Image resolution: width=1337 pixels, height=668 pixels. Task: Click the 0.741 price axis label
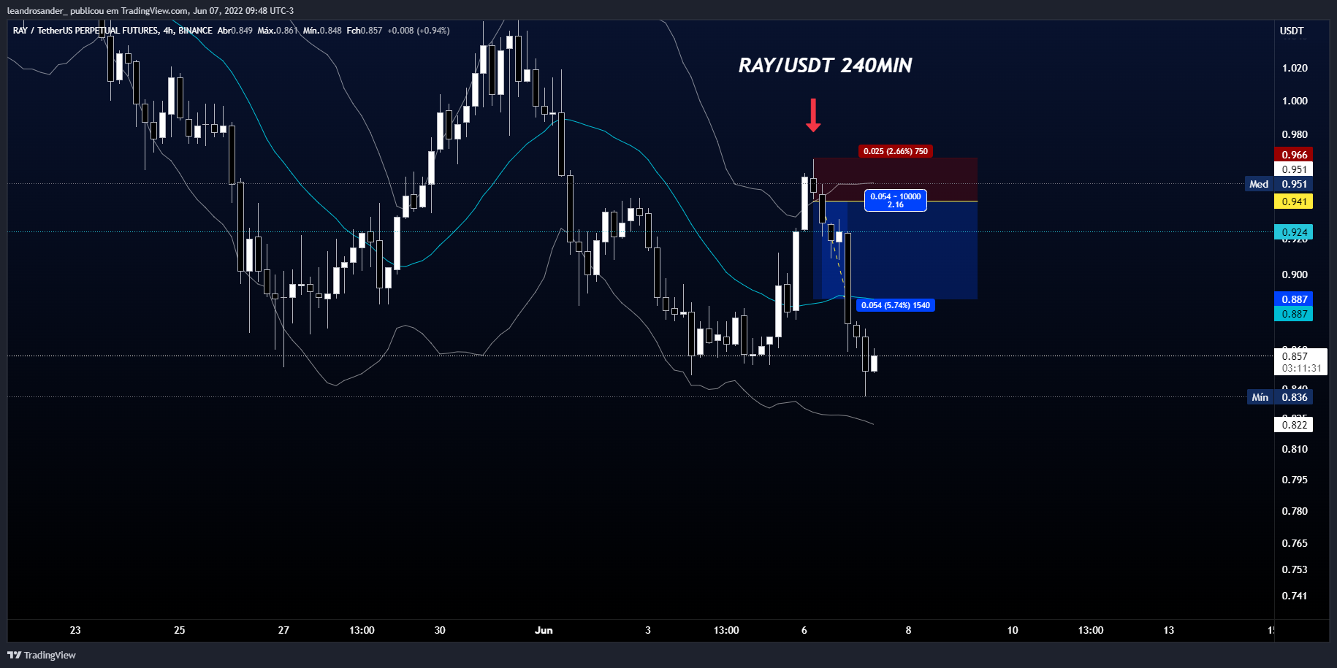(x=1295, y=596)
